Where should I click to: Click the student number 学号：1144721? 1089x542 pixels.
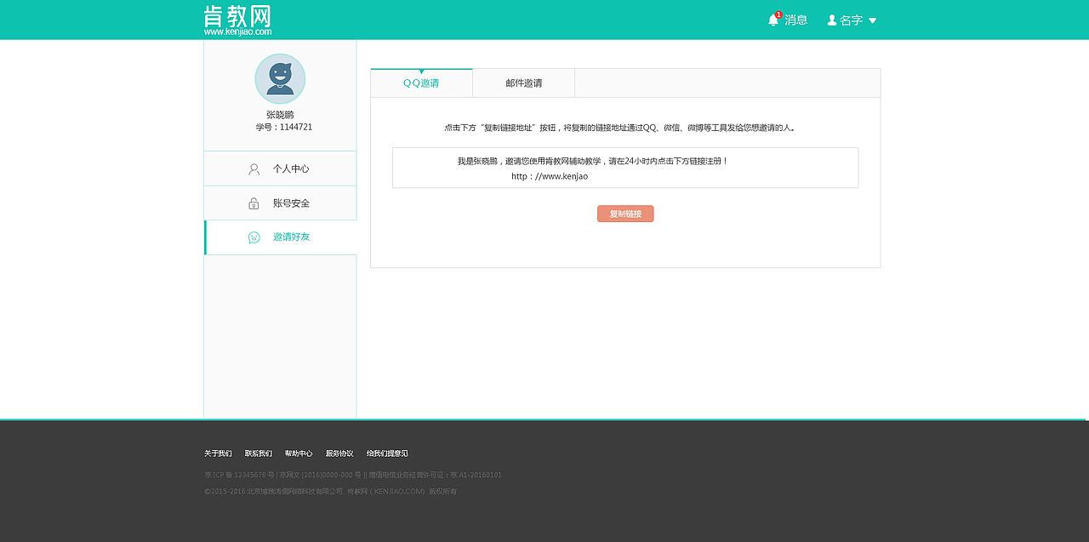[x=284, y=127]
